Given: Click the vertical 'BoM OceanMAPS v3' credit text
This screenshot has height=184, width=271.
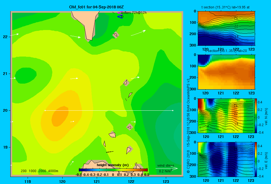Looking at the screenshot, I should click(188, 95).
